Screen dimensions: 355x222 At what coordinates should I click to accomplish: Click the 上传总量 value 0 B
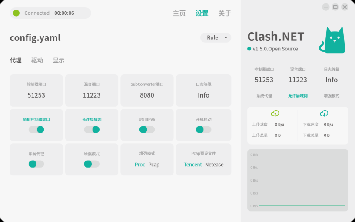pos(278,135)
